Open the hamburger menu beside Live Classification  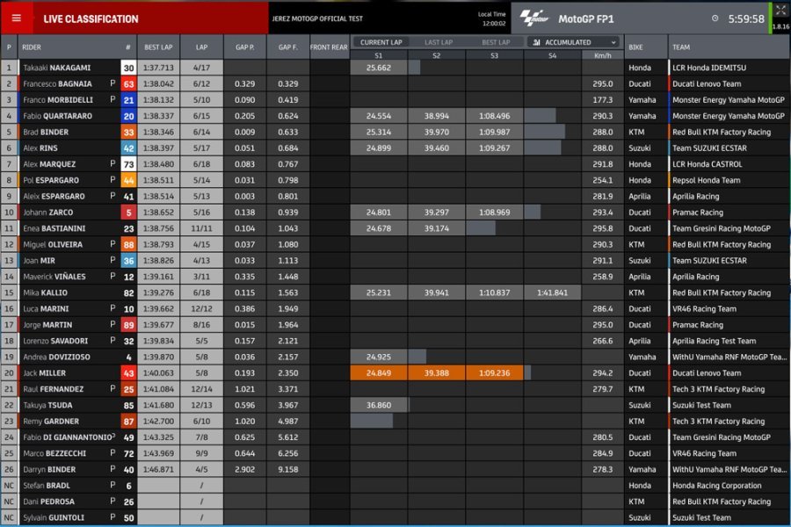[16, 18]
